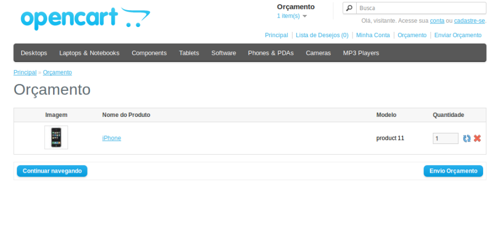Click Orçamento link in header links
This screenshot has width=499, height=228.
412,36
